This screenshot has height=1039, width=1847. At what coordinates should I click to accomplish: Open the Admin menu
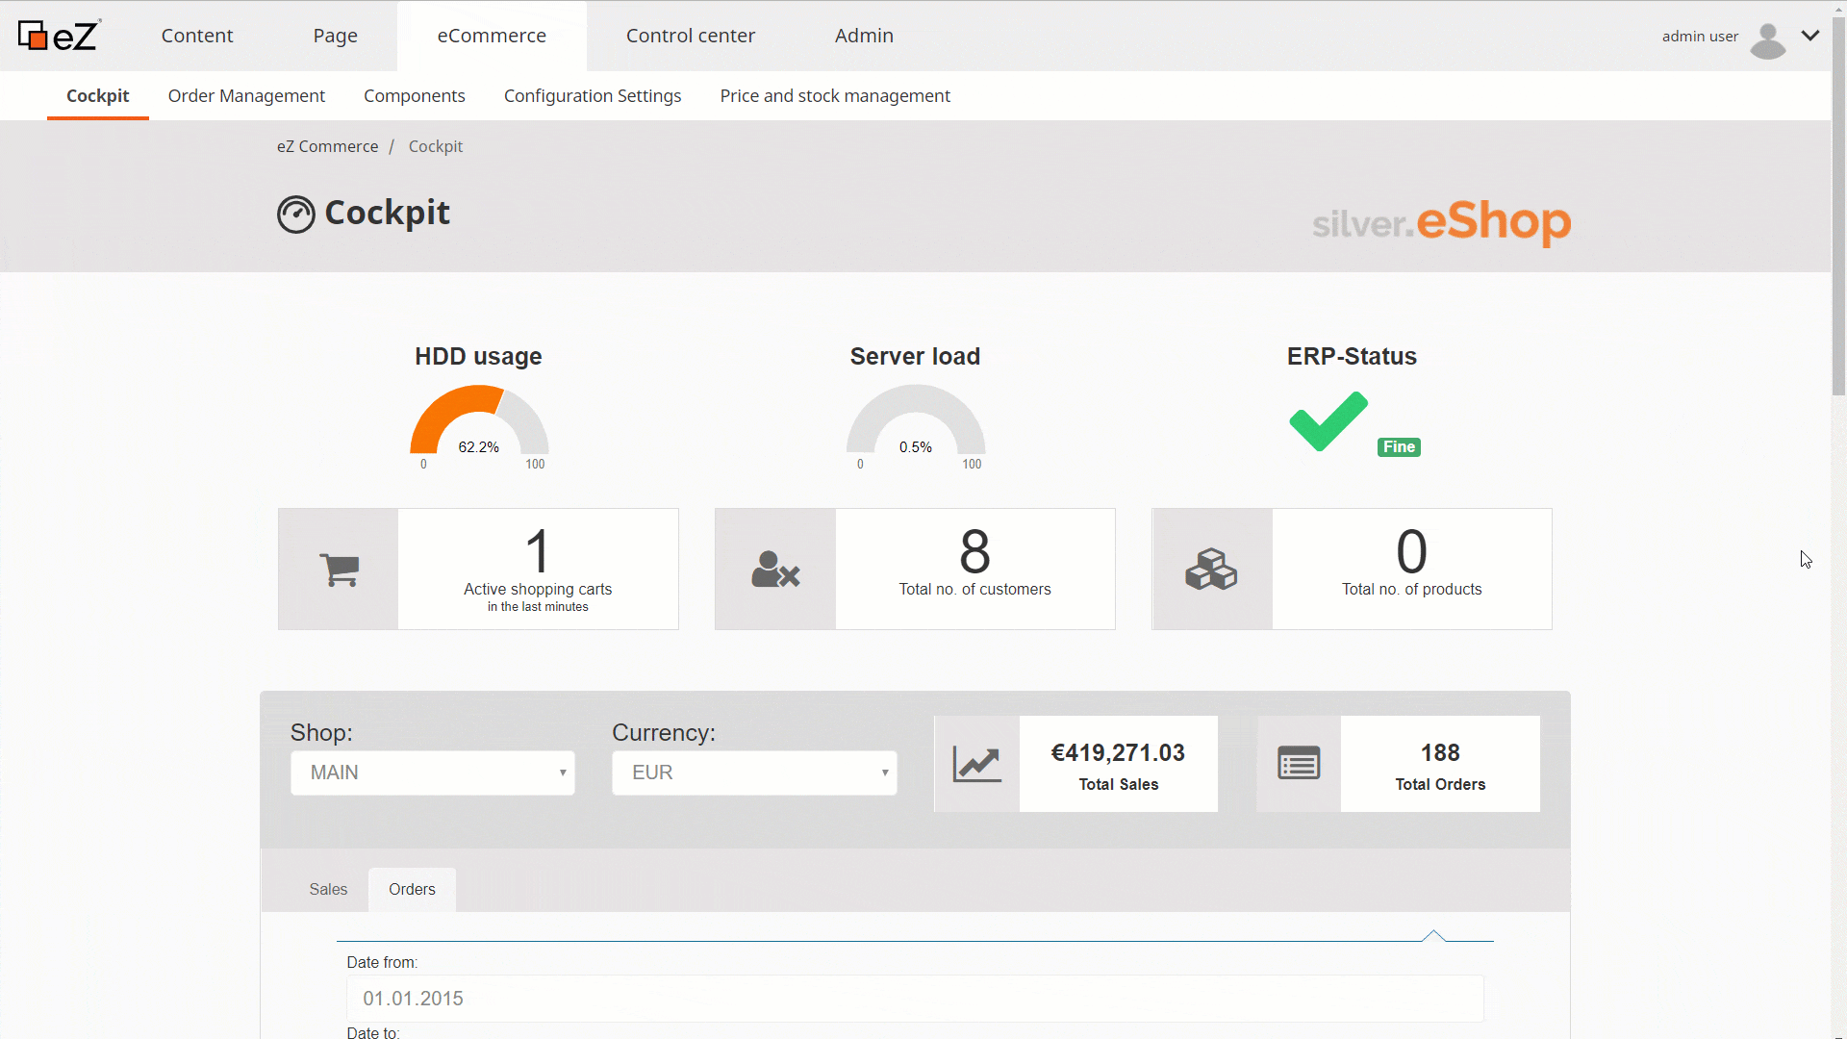click(864, 36)
